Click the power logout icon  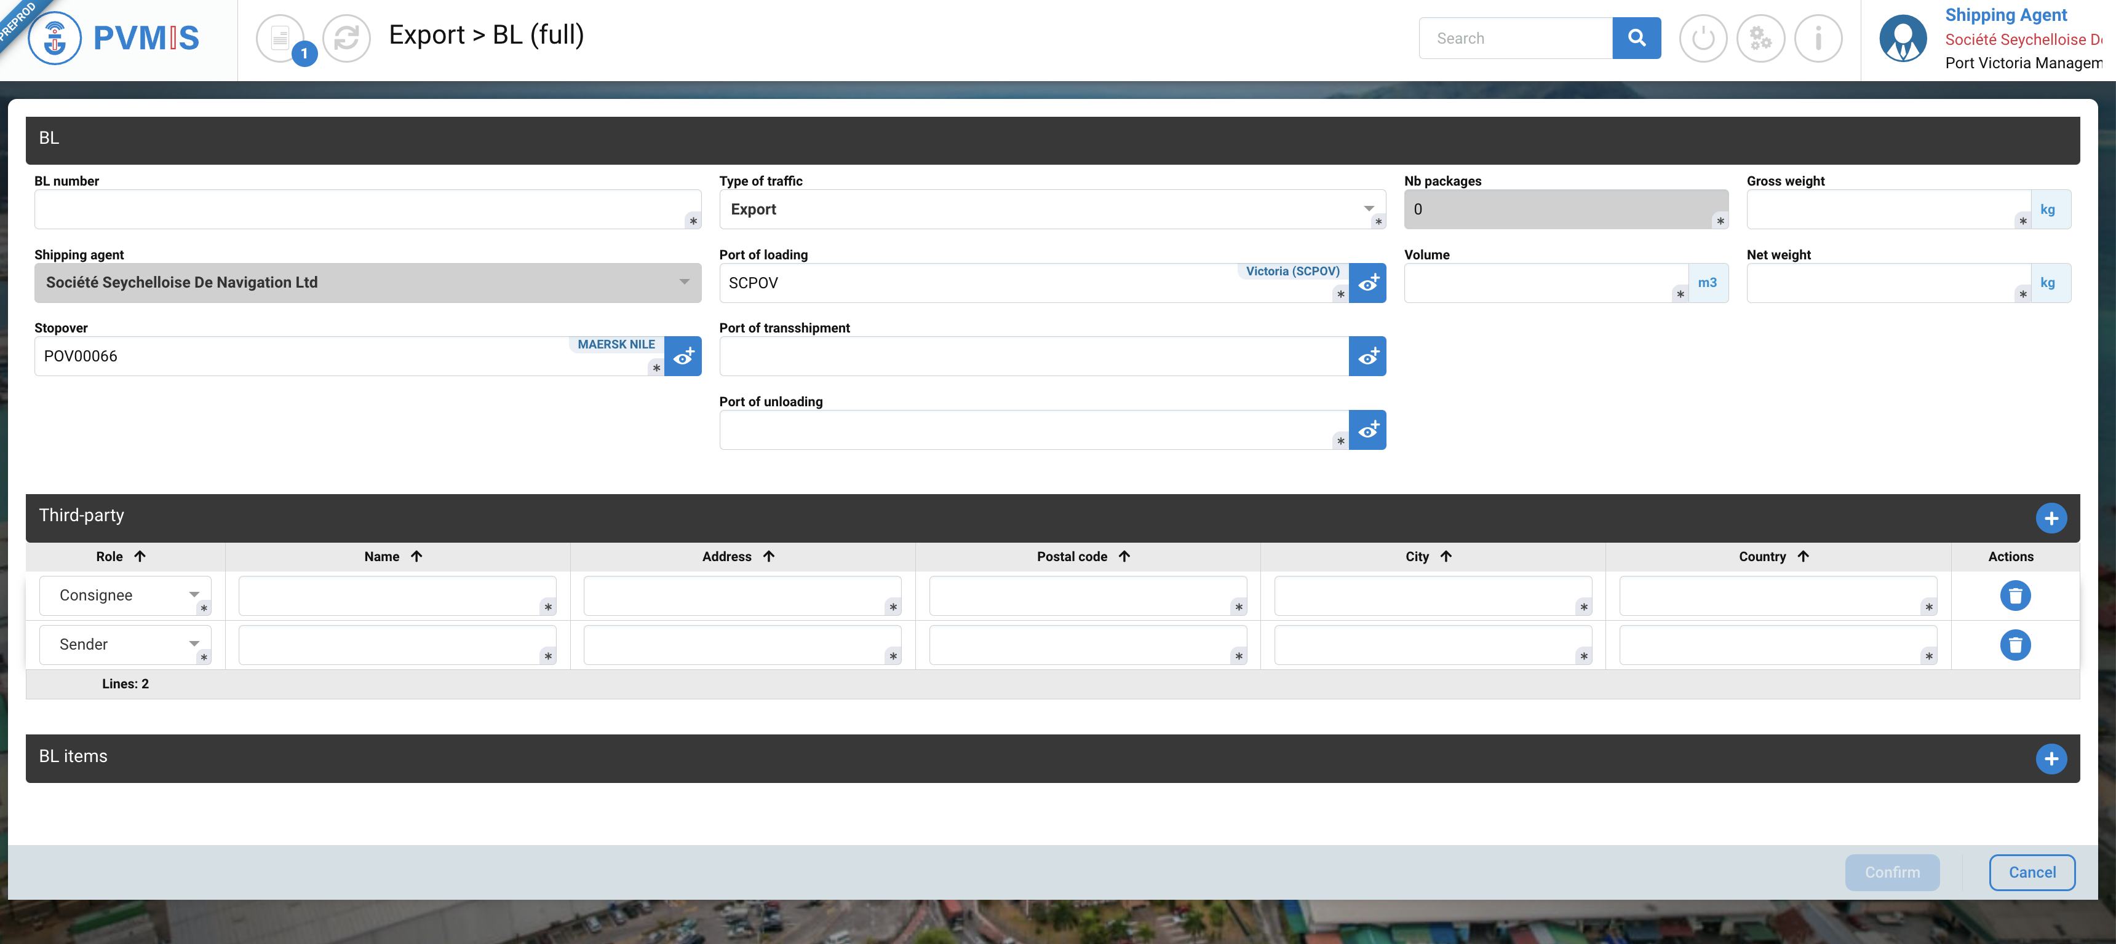[x=1703, y=37]
